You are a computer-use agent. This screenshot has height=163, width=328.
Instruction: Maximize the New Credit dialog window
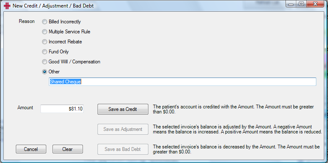point(301,4)
